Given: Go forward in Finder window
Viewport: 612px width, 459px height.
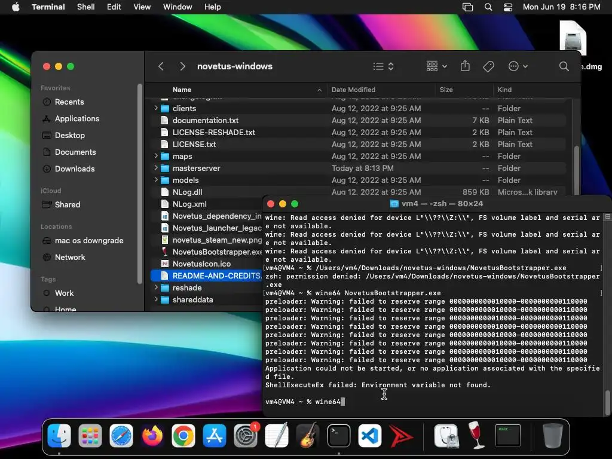Looking at the screenshot, I should click(x=182, y=66).
